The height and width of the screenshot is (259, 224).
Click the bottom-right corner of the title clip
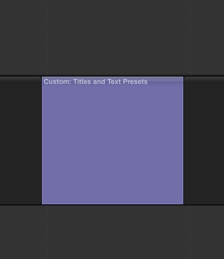click(x=183, y=204)
